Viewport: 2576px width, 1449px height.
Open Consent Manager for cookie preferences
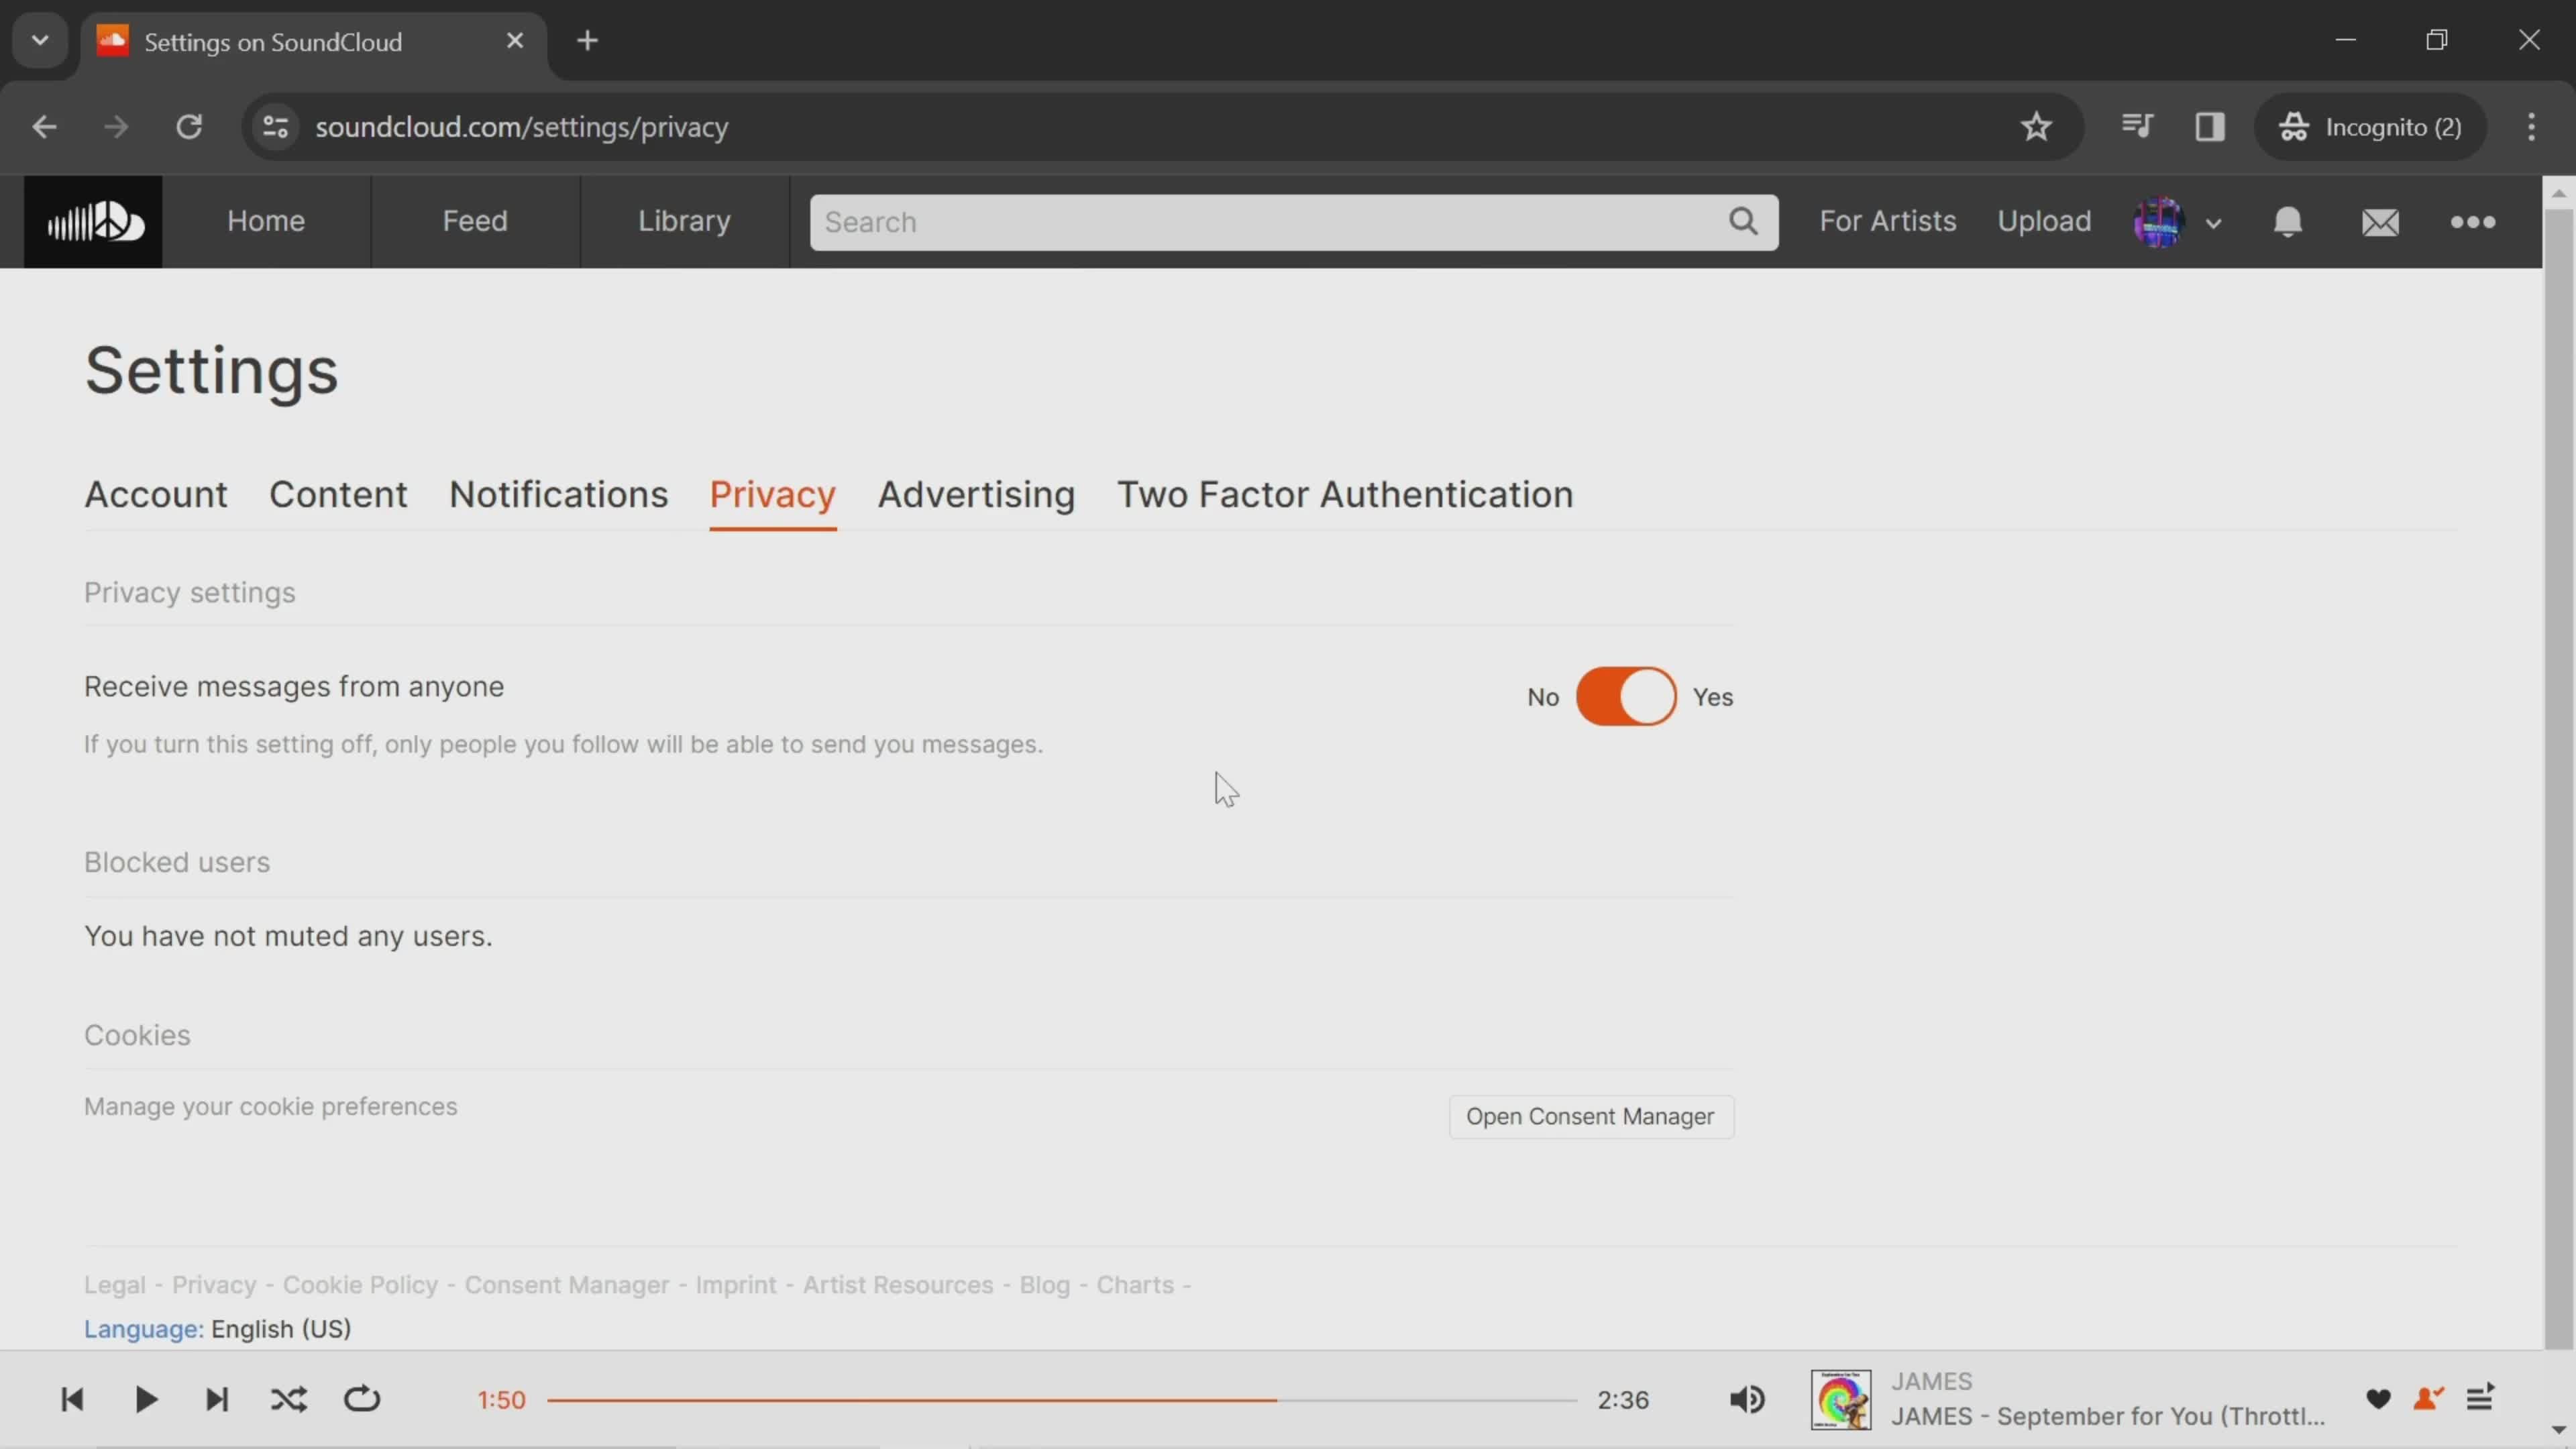[1589, 1116]
